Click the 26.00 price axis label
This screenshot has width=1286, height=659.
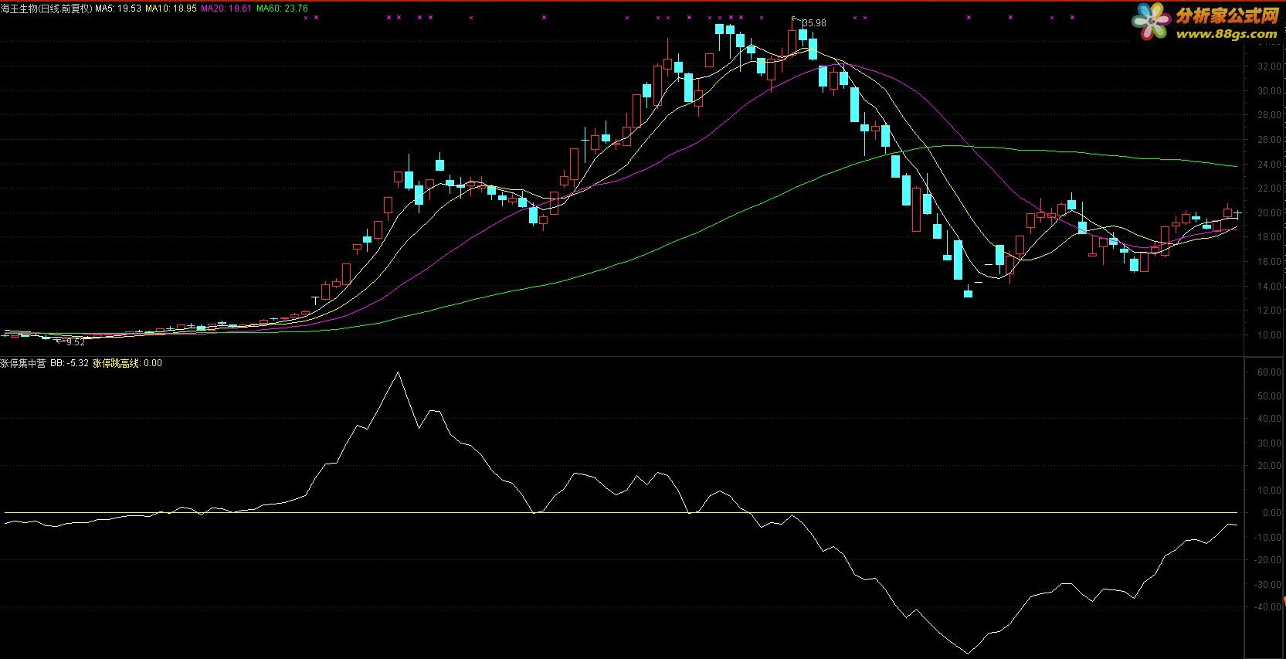(x=1270, y=140)
